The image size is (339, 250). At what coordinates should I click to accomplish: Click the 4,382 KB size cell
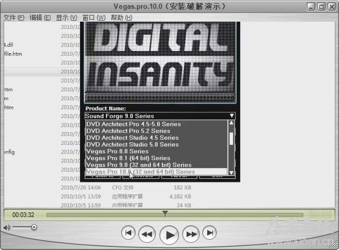click(x=180, y=196)
